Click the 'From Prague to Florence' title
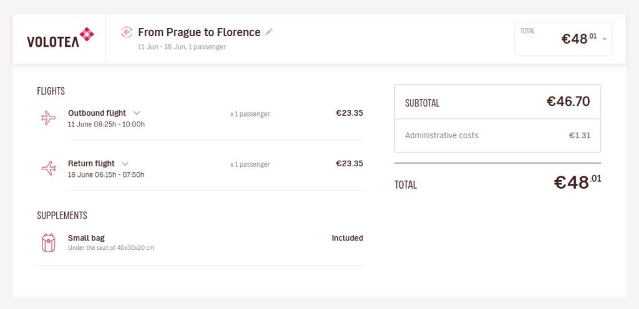Screen dimensions: 639x309 click(x=199, y=32)
